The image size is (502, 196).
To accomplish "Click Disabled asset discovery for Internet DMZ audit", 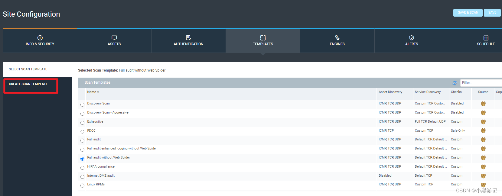I will [x=385, y=176].
